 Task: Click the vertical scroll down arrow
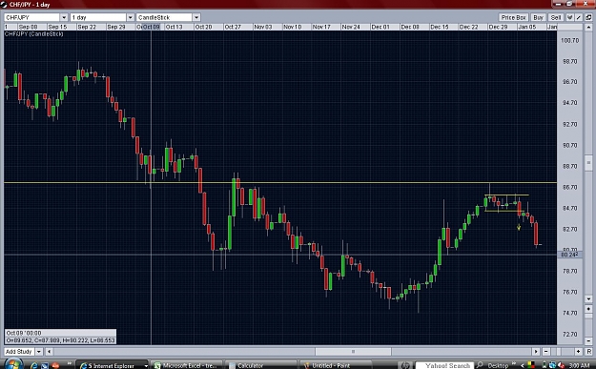tap(588, 299)
